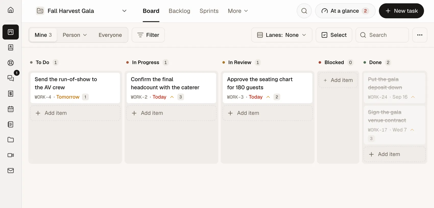Open the home icon in the sidebar
The height and width of the screenshot is (208, 434).
click(x=10, y=10)
